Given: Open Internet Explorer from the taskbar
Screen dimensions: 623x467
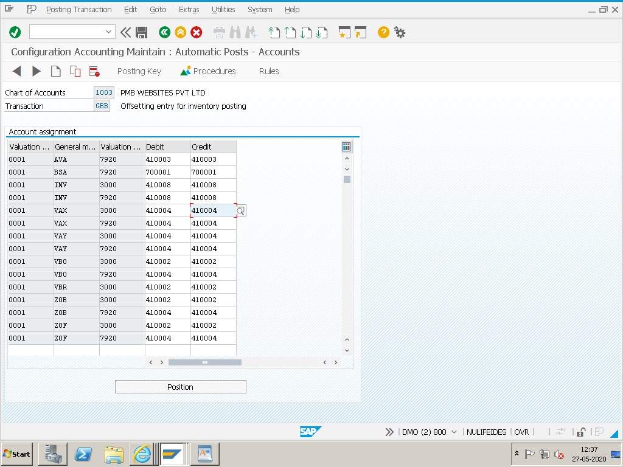Looking at the screenshot, I should point(142,454).
